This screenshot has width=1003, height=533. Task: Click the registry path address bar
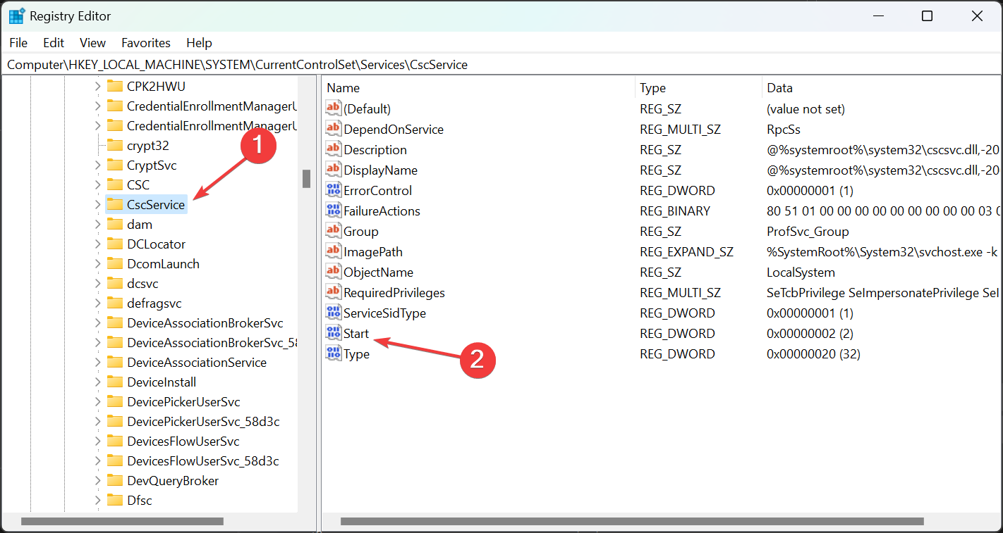501,65
